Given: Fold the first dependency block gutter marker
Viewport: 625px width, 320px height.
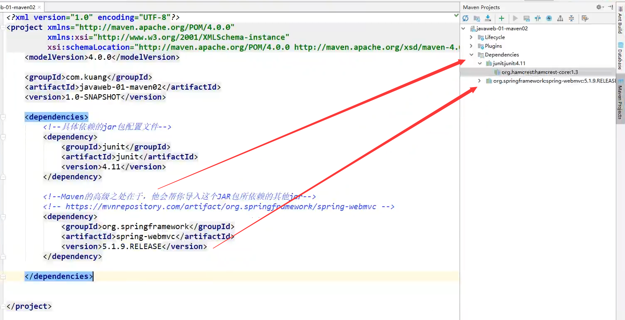Looking at the screenshot, I should click(x=3, y=137).
